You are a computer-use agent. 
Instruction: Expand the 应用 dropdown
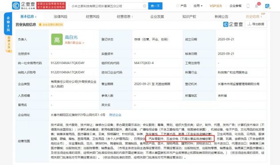coord(198,6)
